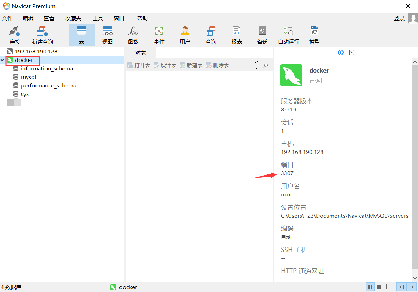The image size is (418, 292).
Task: Switch to the Objects (对象) tab
Action: point(140,53)
